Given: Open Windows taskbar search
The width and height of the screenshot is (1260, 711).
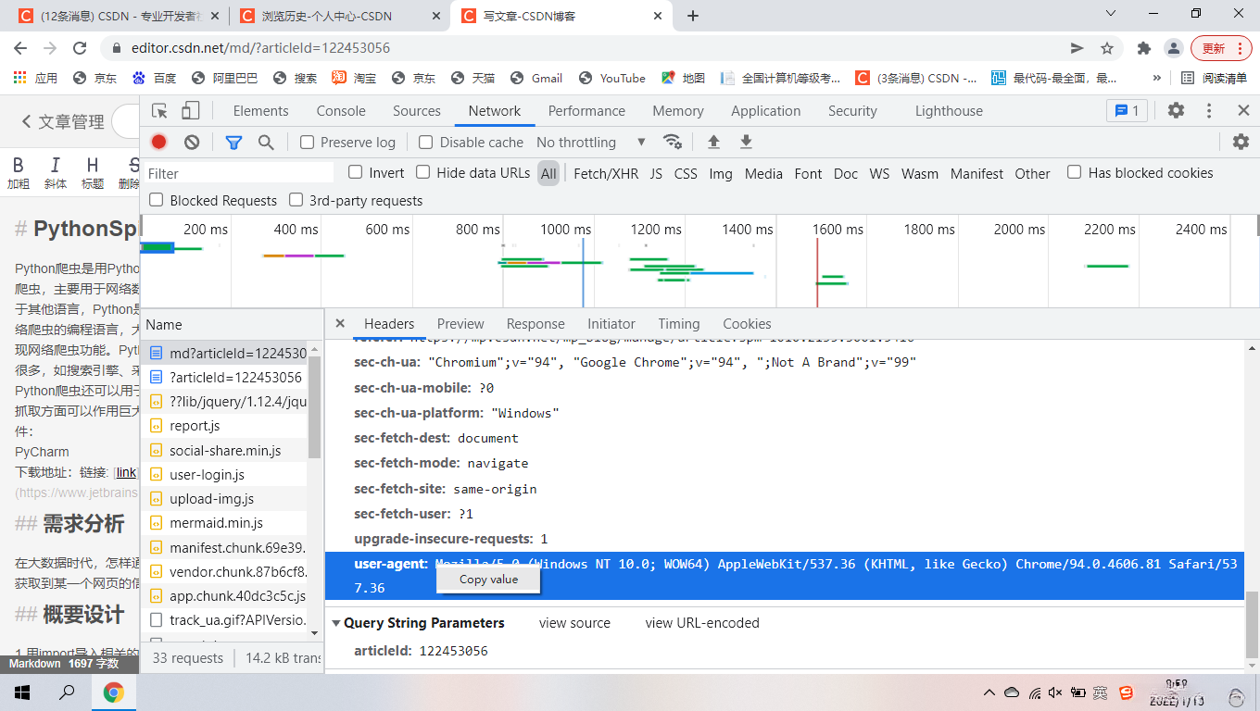Looking at the screenshot, I should pos(67,692).
